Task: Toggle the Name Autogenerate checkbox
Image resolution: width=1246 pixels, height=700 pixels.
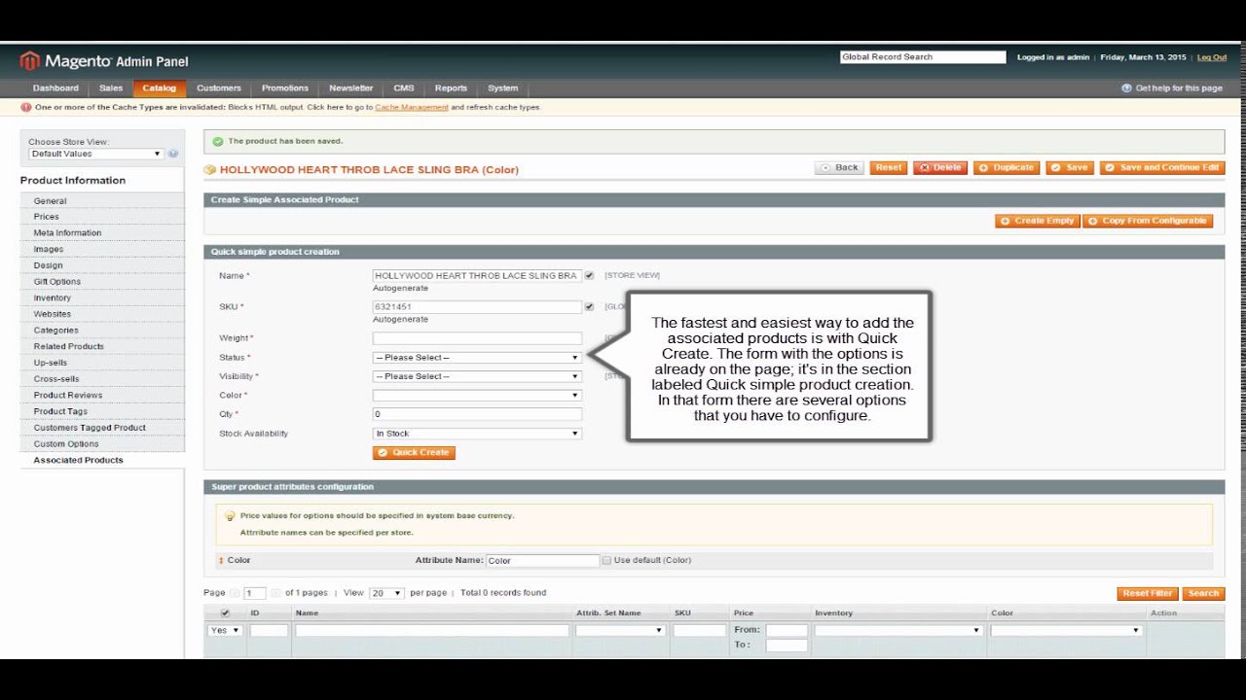Action: [x=589, y=275]
